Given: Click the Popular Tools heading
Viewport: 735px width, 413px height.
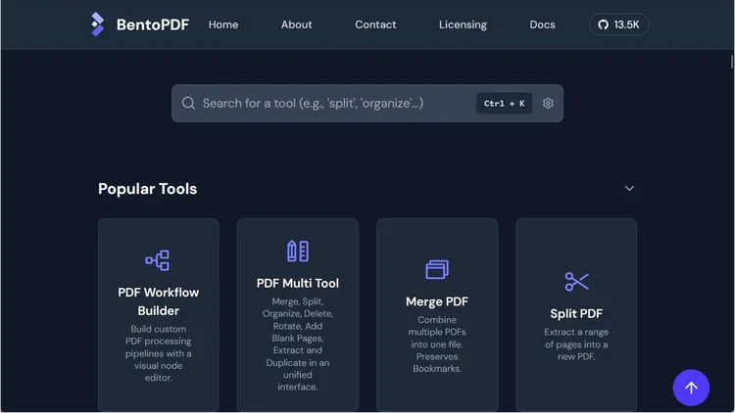Looking at the screenshot, I should pos(147,189).
